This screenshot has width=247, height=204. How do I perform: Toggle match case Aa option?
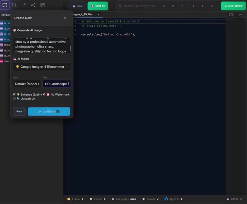pyautogui.click(x=164, y=6)
